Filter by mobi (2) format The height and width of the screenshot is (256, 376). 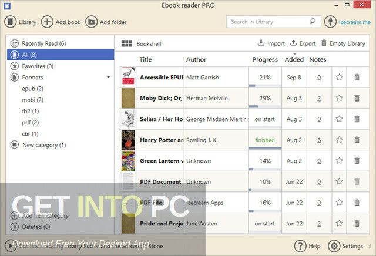point(33,100)
